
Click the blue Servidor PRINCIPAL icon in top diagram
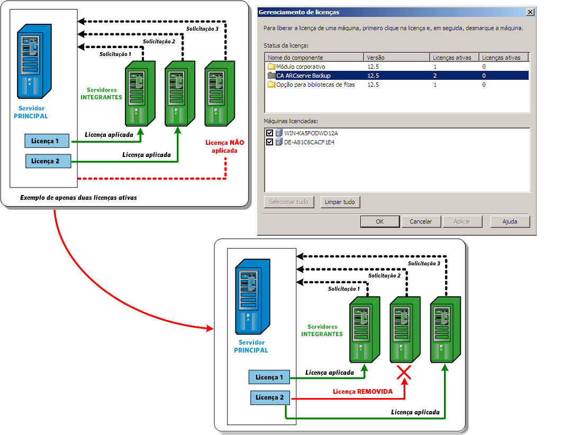pyautogui.click(x=34, y=61)
